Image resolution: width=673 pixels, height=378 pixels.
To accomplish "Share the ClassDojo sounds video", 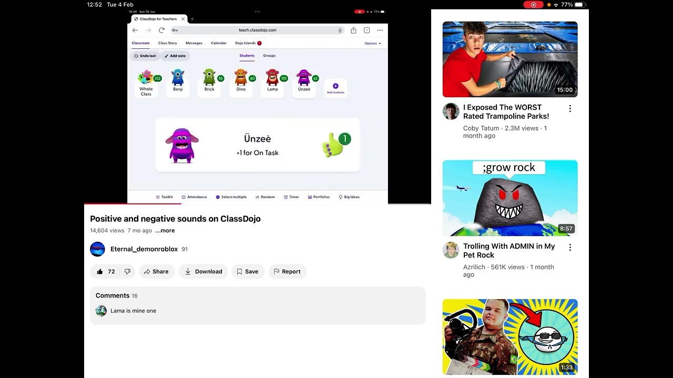I will (157, 271).
